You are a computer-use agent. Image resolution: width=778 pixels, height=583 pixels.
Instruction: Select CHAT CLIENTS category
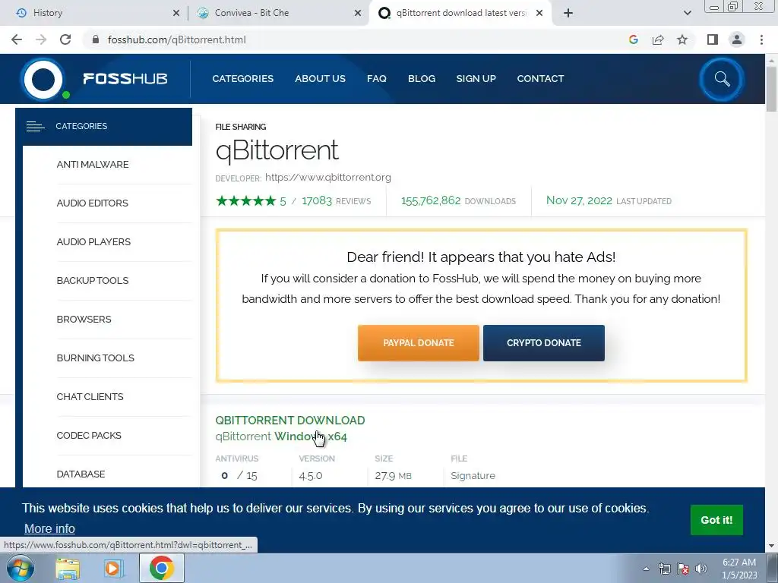[90, 396]
